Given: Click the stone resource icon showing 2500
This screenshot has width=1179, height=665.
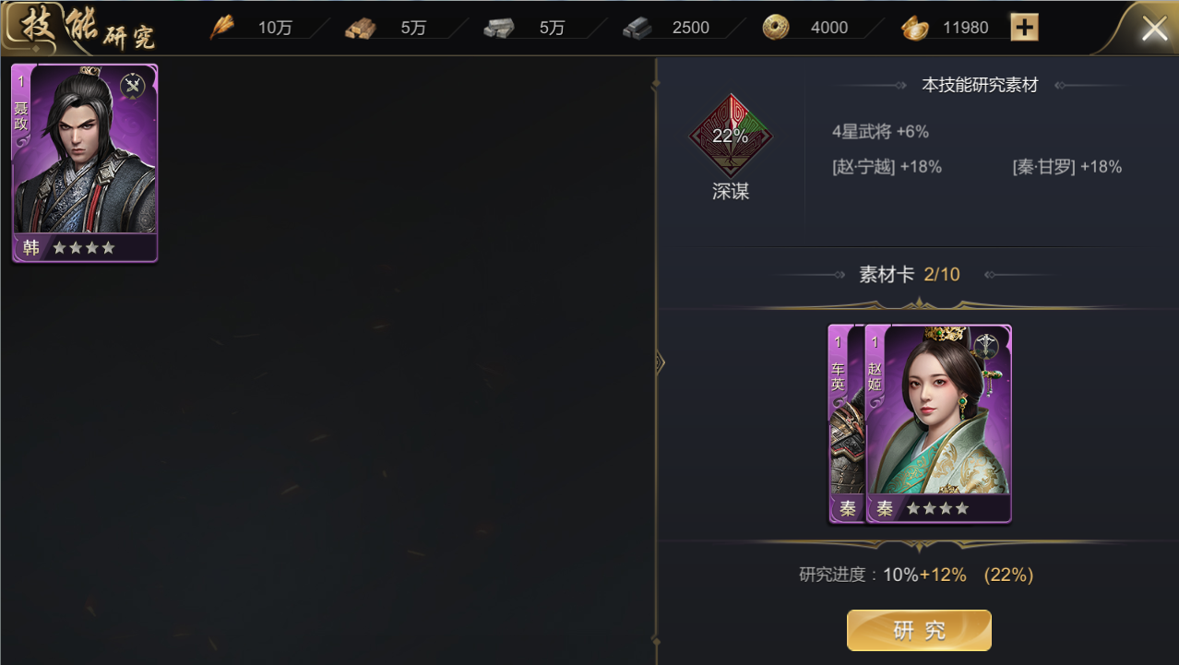Looking at the screenshot, I should coord(637,29).
